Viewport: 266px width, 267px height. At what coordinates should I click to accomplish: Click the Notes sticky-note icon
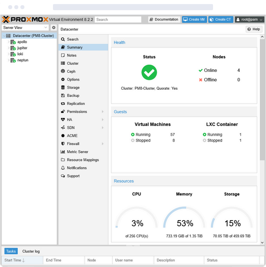pyautogui.click(x=63, y=56)
